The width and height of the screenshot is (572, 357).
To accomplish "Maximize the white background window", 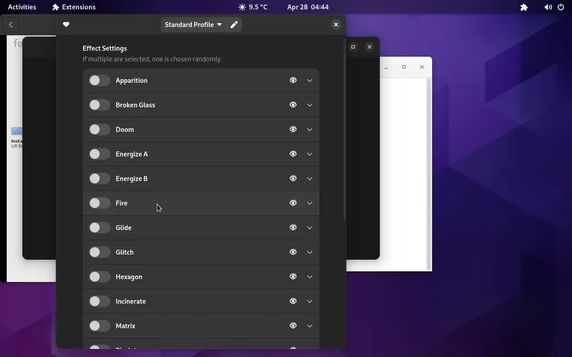I will tap(404, 67).
